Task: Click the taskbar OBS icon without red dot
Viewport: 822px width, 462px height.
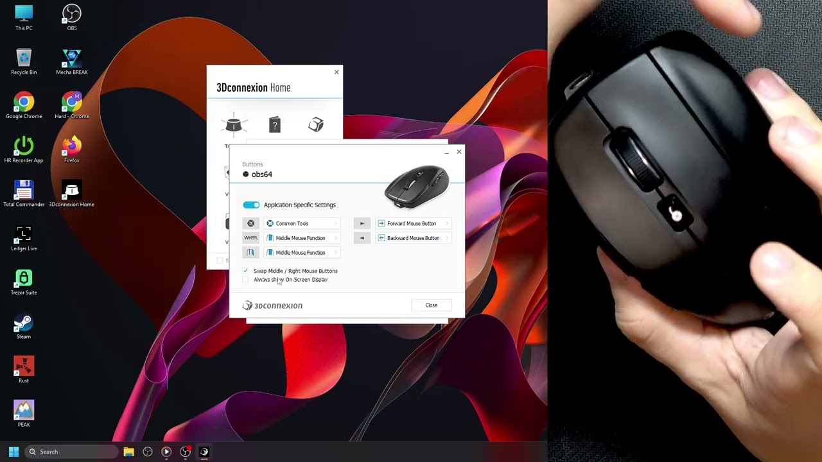Action: (148, 452)
